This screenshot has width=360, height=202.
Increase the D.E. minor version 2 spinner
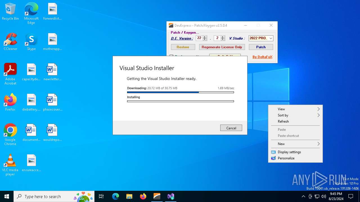point(223,37)
